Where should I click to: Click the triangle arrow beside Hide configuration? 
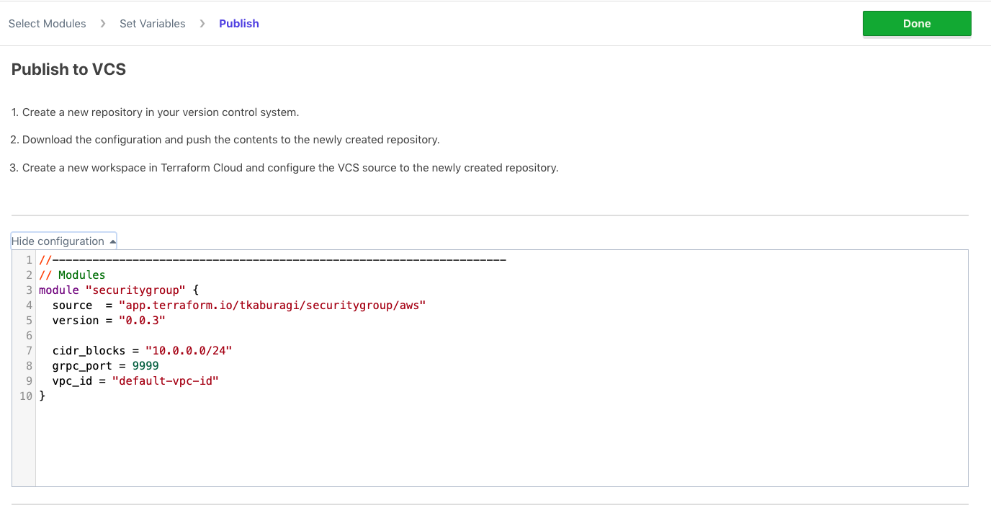(x=112, y=242)
